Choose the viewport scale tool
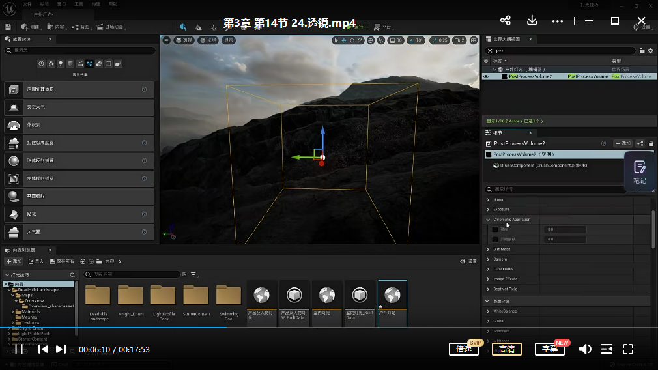Image resolution: width=658 pixels, height=370 pixels. (360, 40)
